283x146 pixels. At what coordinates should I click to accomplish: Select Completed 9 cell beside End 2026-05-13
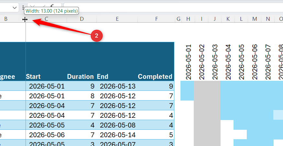(x=156, y=86)
